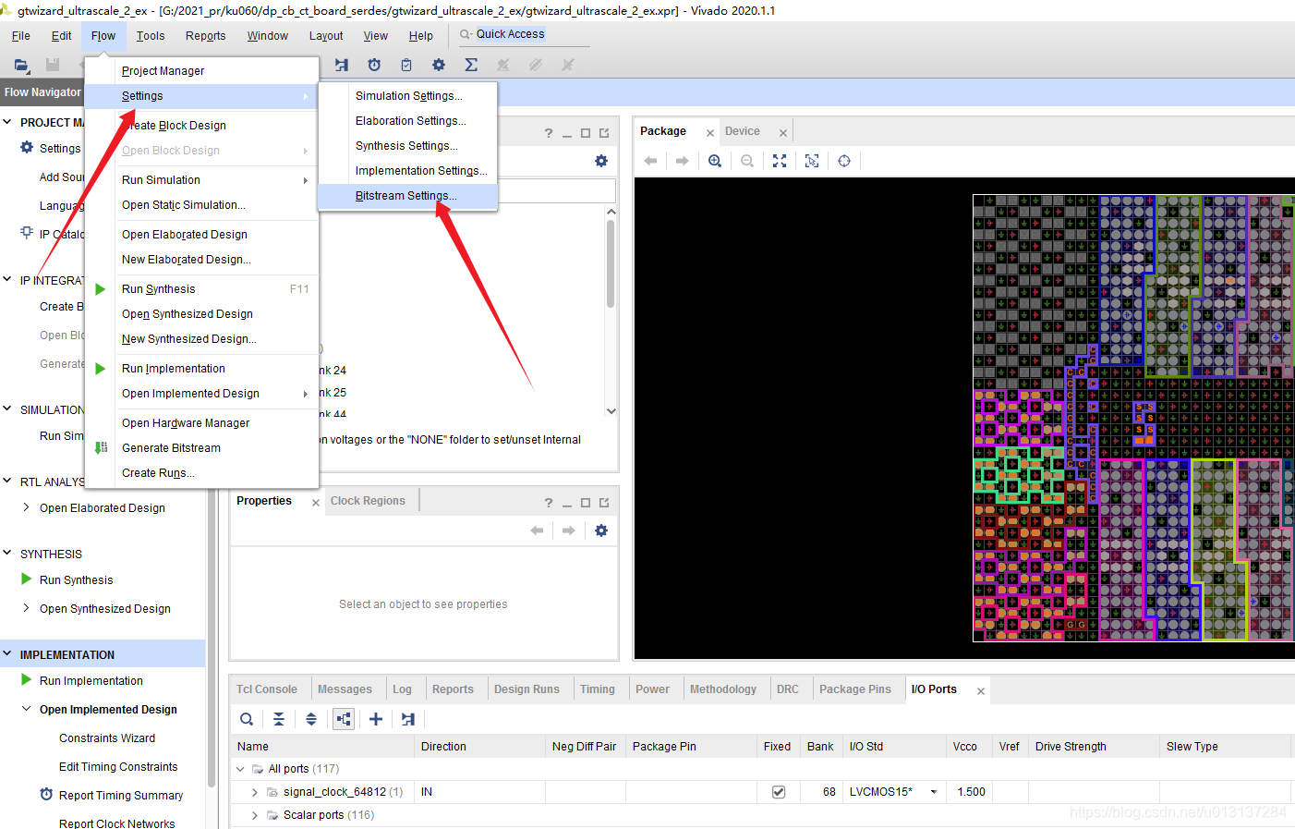
Task: Click the Open Project folder toolbar icon
Action: (x=21, y=65)
